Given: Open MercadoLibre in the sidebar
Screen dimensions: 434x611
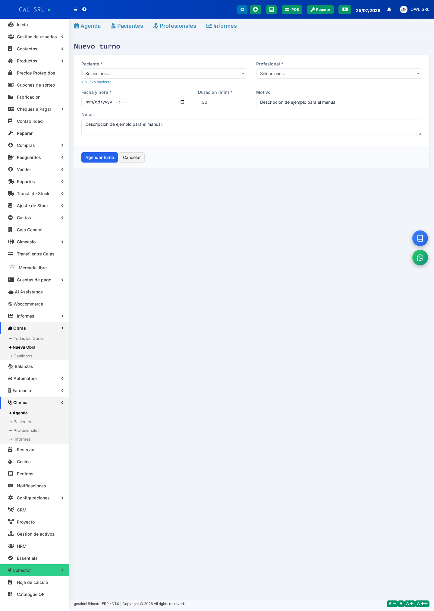Looking at the screenshot, I should [35, 268].
